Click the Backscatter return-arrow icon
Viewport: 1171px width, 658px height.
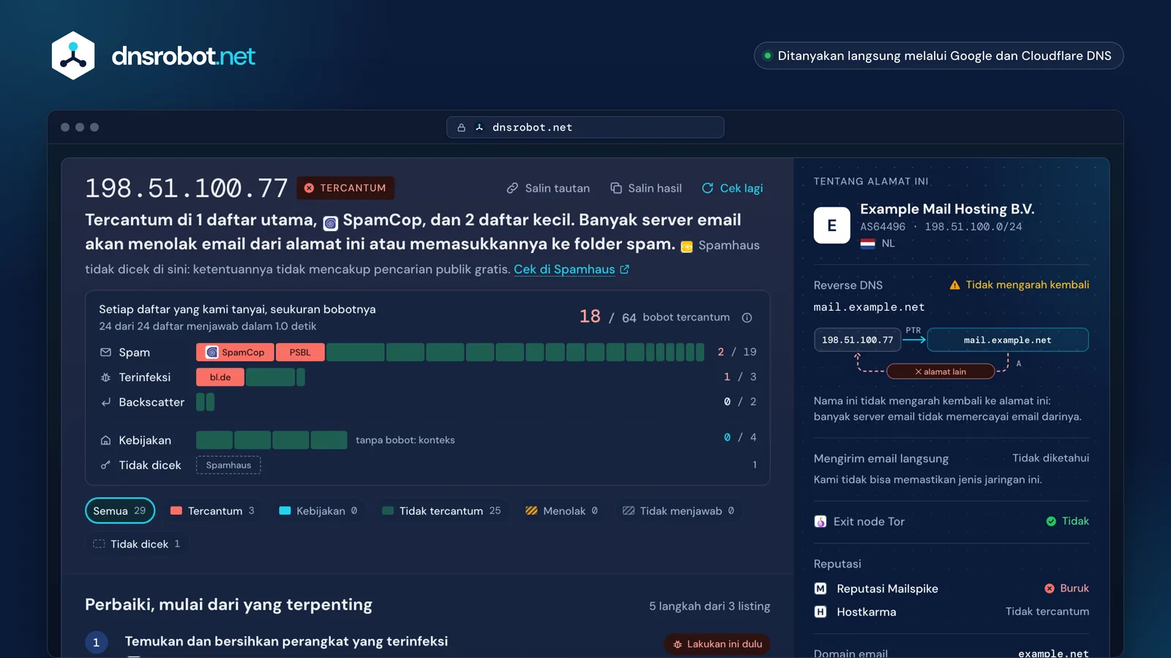(x=105, y=402)
